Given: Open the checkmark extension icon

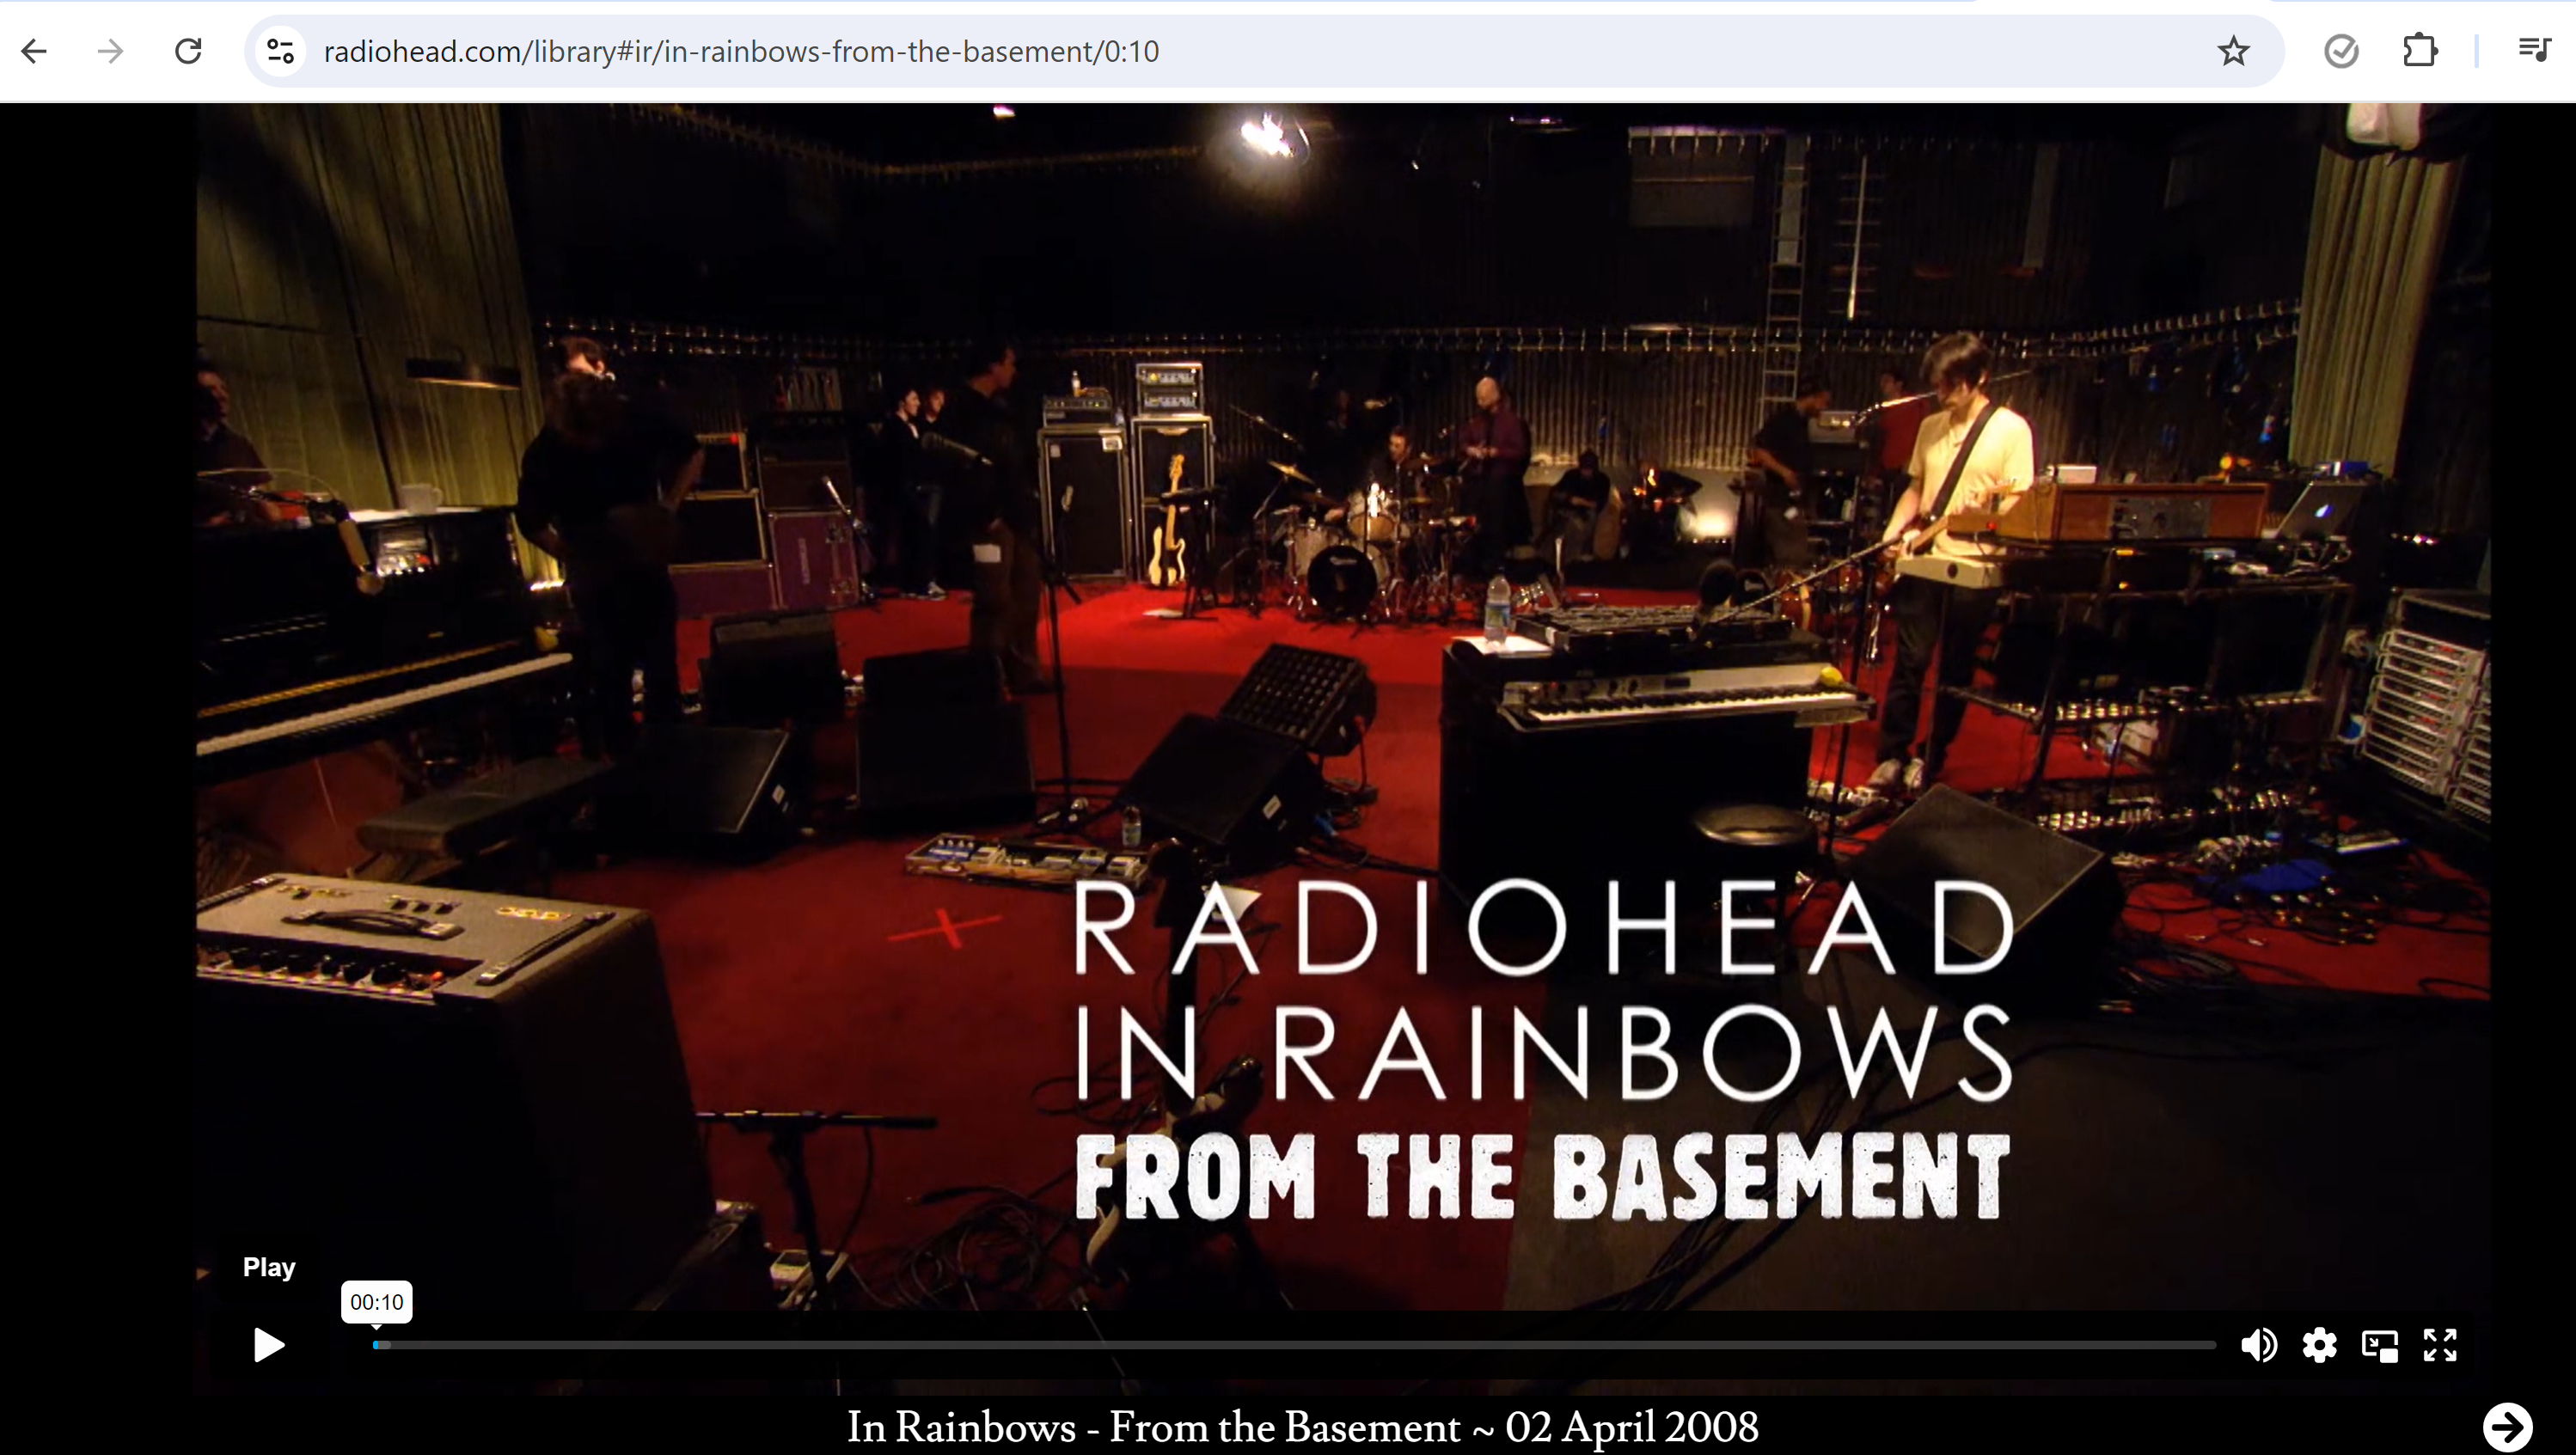Looking at the screenshot, I should 2341,51.
